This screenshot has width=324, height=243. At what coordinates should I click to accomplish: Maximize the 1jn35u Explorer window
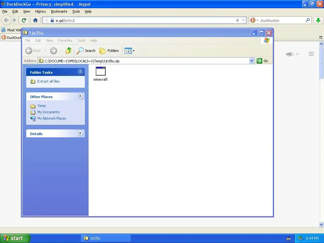261,33
